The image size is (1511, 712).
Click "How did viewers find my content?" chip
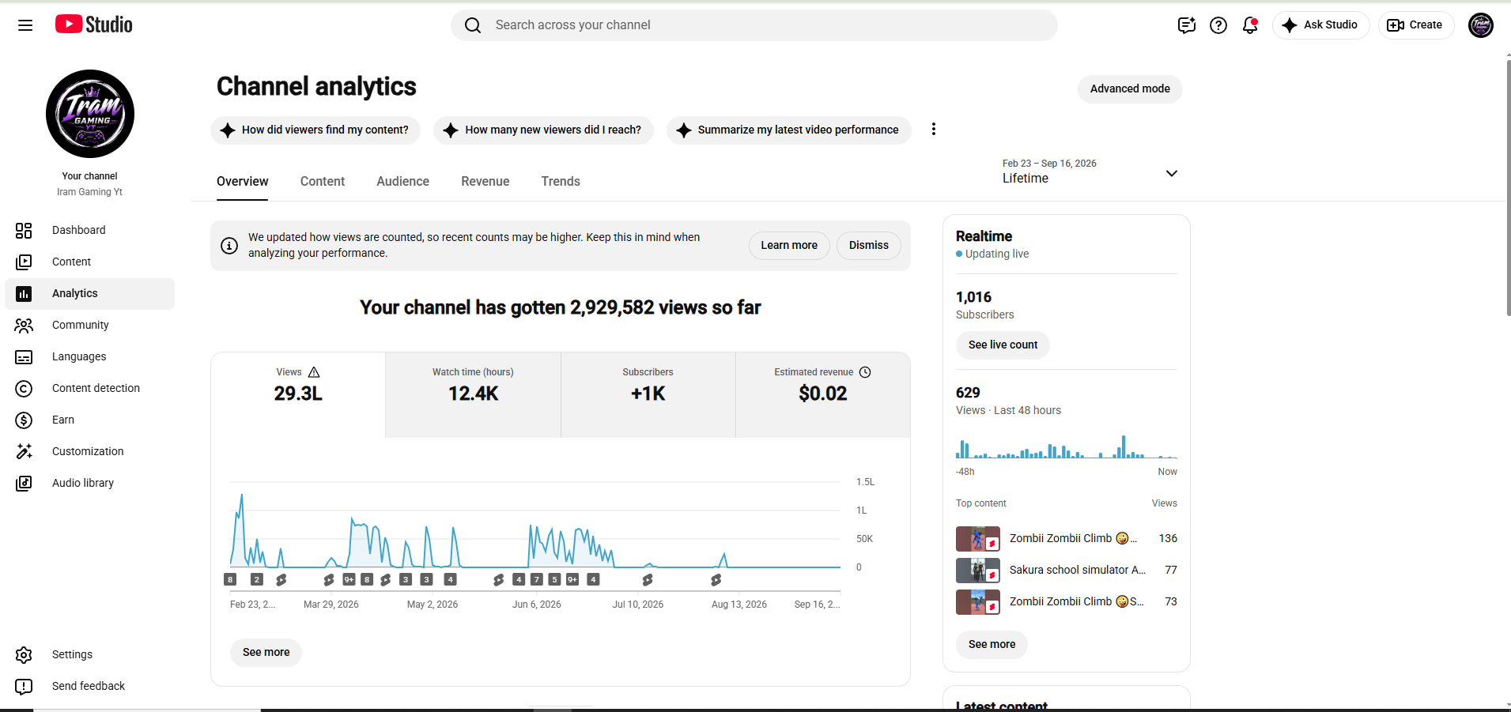(315, 130)
